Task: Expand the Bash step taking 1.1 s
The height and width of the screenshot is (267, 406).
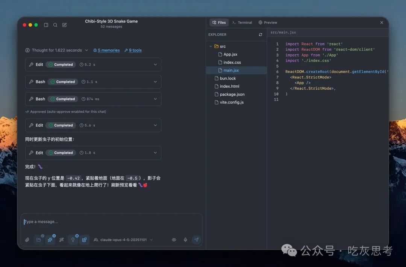Action: pyautogui.click(x=93, y=82)
